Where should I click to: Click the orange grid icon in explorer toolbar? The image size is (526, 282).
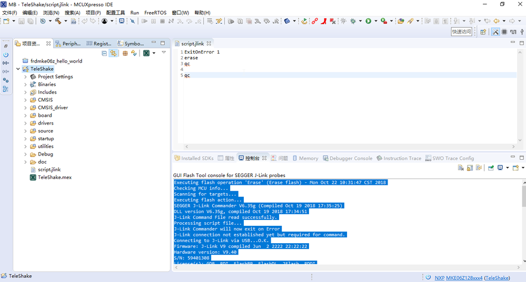pyautogui.click(x=125, y=53)
